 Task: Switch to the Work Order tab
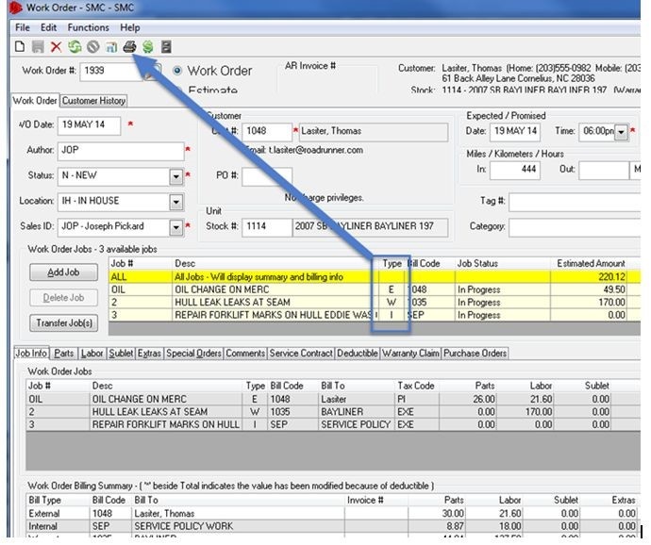[35, 101]
